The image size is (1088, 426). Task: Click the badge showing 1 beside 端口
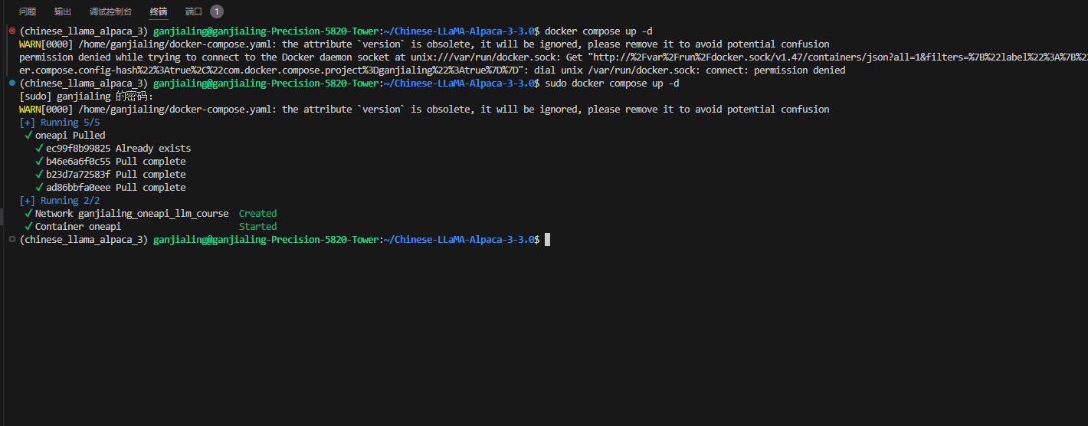pyautogui.click(x=217, y=11)
